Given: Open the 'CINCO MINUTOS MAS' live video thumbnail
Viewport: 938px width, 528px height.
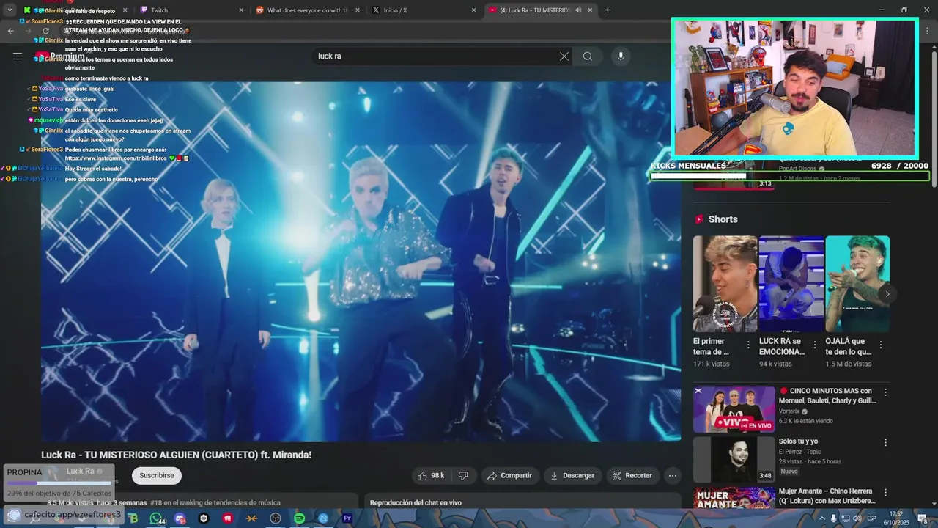Looking at the screenshot, I should coord(734,409).
